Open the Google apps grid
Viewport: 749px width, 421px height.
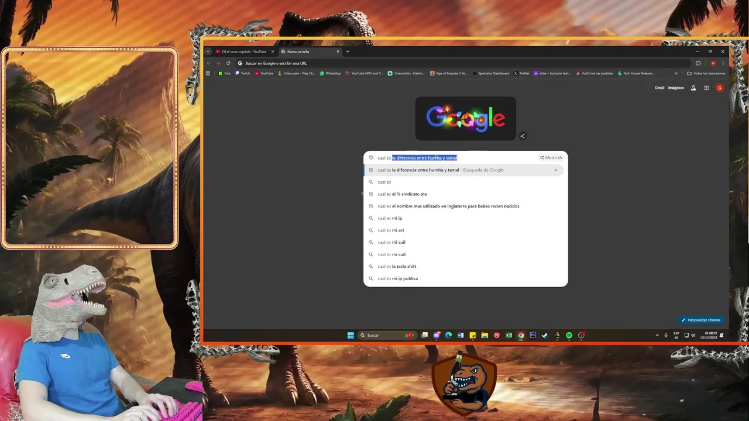click(706, 88)
